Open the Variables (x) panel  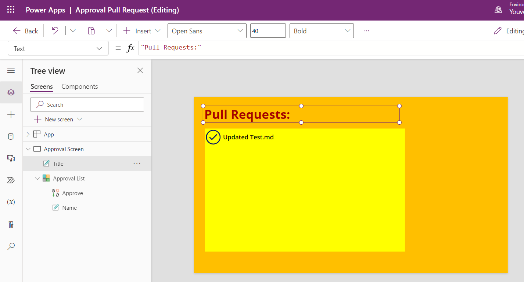click(x=11, y=202)
